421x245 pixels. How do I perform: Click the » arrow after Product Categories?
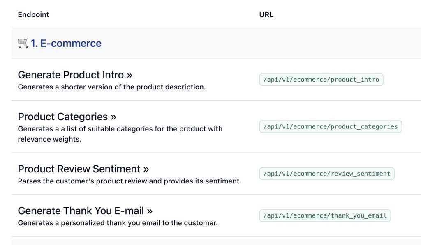114,117
